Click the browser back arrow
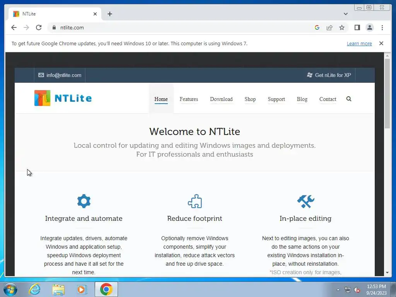The height and width of the screenshot is (297, 396). pyautogui.click(x=14, y=27)
